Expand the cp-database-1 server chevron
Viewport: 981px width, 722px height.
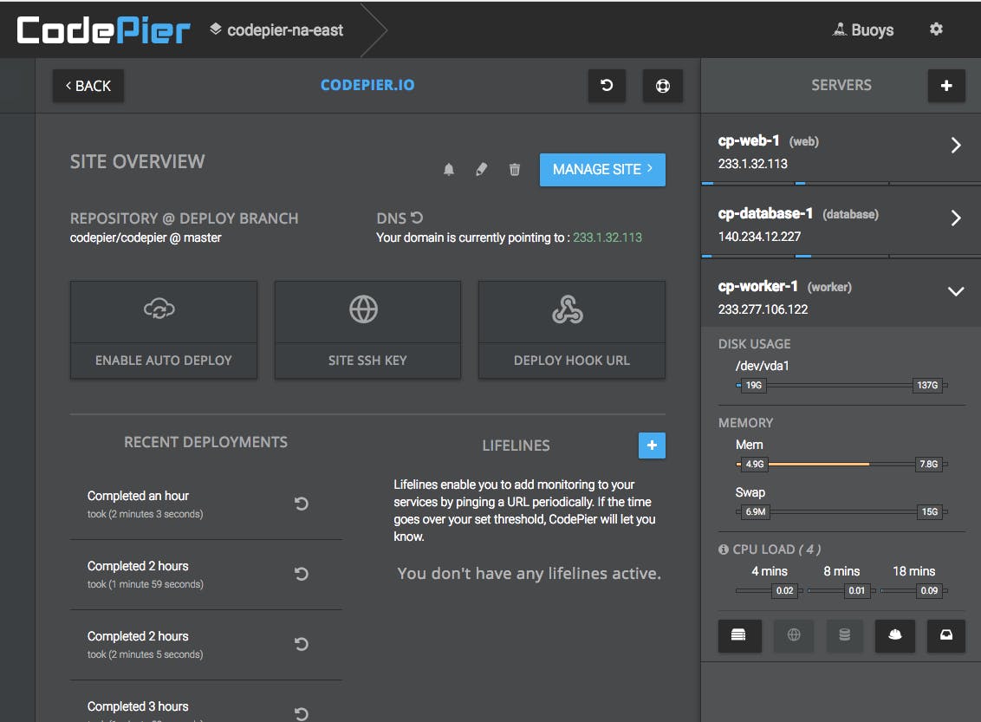955,218
